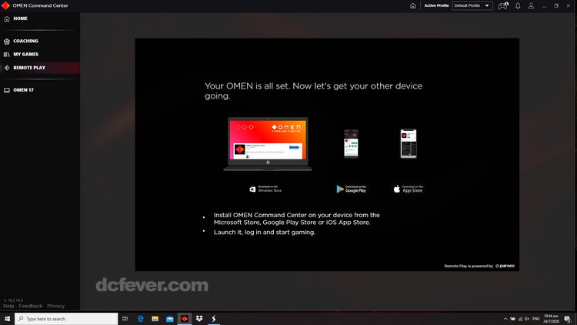This screenshot has width=577, height=325.
Task: Download from the Windows Store
Action: coord(265,189)
